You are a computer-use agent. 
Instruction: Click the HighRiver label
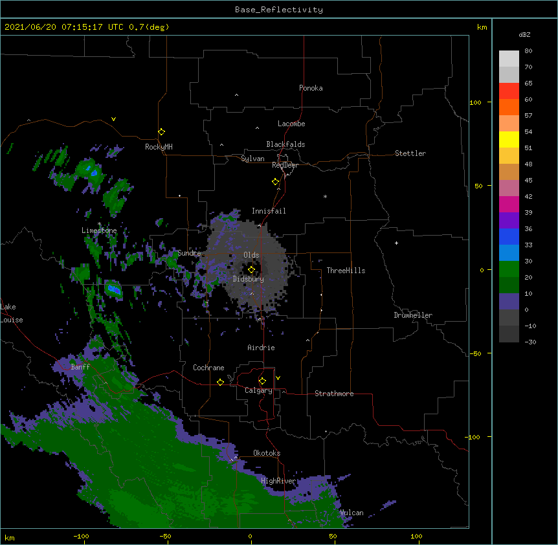(278, 481)
